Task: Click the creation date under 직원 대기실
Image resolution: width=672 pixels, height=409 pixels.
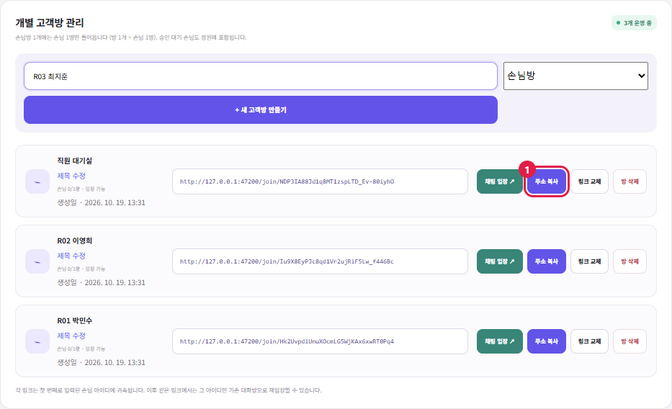Action: coord(101,202)
